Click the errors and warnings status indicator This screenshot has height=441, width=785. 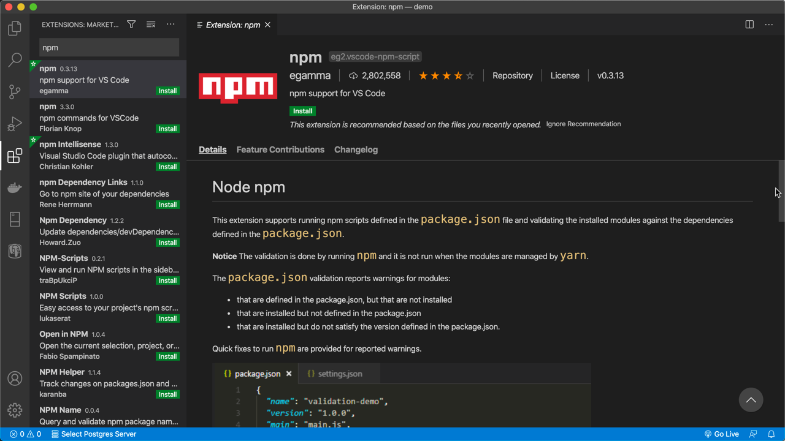tap(25, 434)
